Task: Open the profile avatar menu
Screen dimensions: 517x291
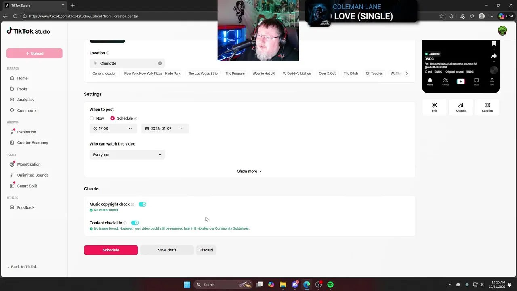Action: [x=502, y=31]
